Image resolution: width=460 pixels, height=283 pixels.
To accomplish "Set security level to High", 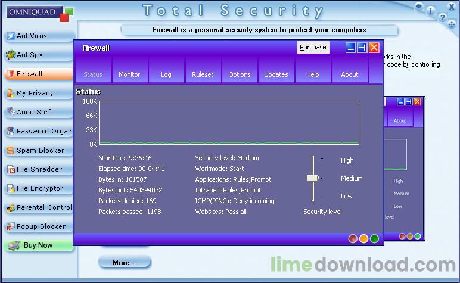I will [347, 160].
